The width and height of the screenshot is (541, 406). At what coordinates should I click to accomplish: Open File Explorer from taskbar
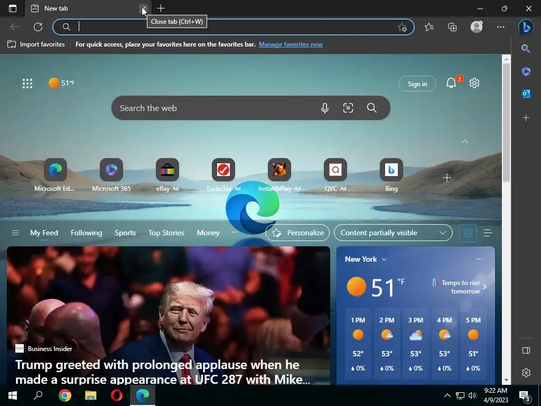tap(90, 395)
